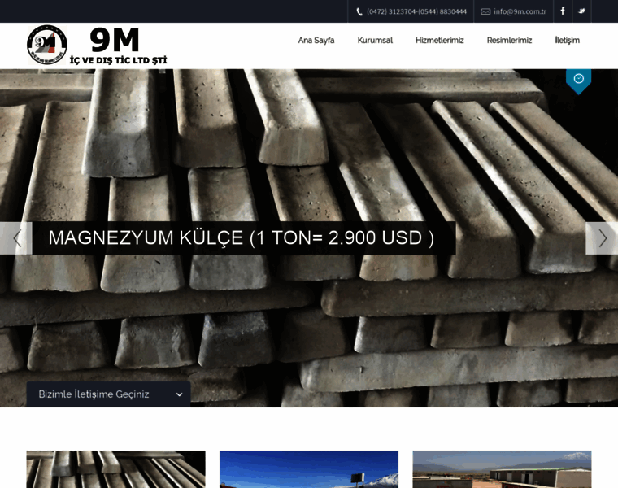
Task: Open the factory buildings thumbnail
Action: coord(502,469)
